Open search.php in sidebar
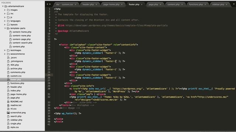 click(16, 116)
